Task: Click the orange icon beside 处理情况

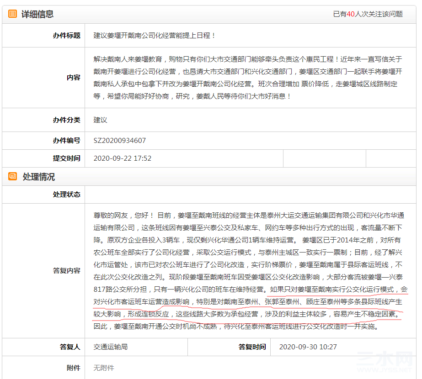Action: pyautogui.click(x=12, y=176)
